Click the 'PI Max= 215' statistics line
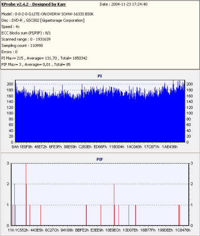Screen dimensions: 200x236 point(44,58)
